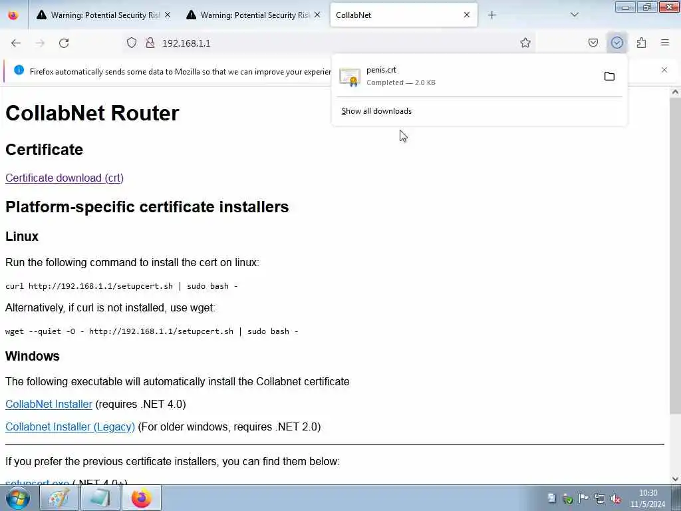The image size is (681, 511).
Task: Switch to the second Warning tab
Action: point(255,15)
